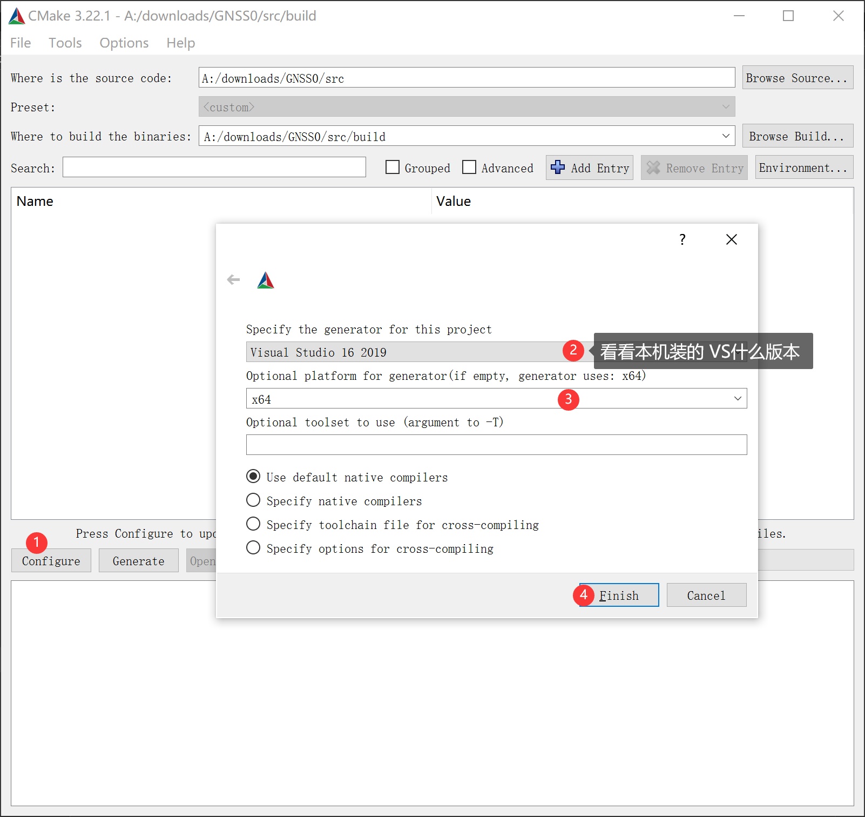865x817 pixels.
Task: Click the plus icon for Add Entry
Action: (558, 168)
